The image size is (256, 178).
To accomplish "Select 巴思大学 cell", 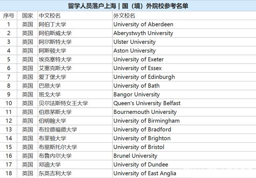I will pos(75,86).
